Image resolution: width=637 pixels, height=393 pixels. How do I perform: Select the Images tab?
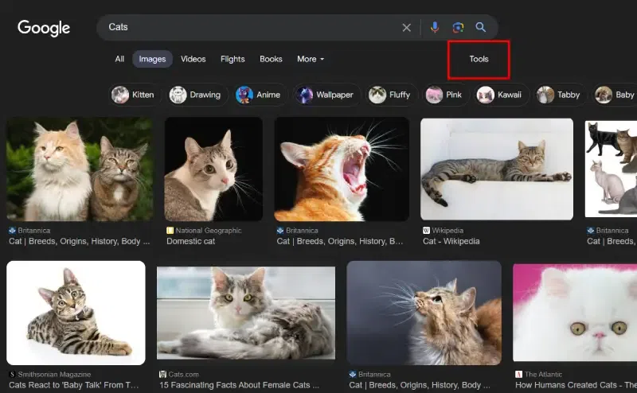tap(152, 59)
